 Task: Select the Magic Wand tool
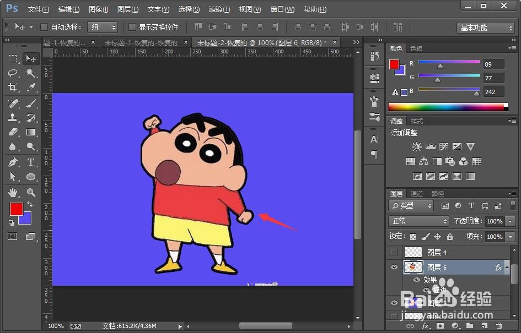pos(30,73)
